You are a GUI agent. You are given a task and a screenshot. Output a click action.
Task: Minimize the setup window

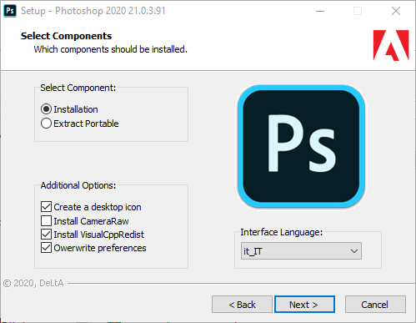pos(320,11)
